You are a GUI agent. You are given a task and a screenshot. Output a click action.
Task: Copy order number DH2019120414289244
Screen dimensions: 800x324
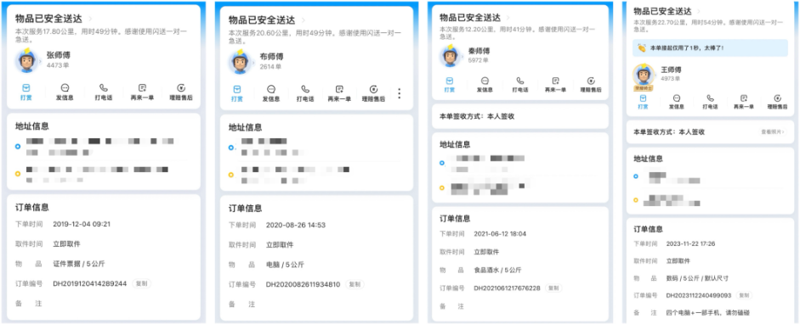[x=142, y=283]
